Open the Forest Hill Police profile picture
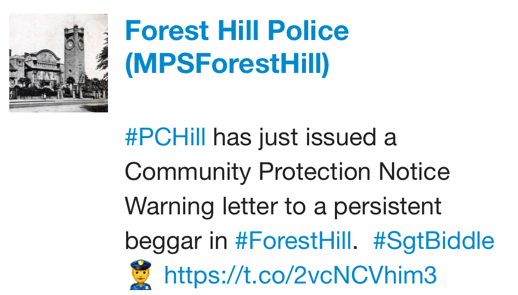The image size is (518, 295). pos(59,63)
